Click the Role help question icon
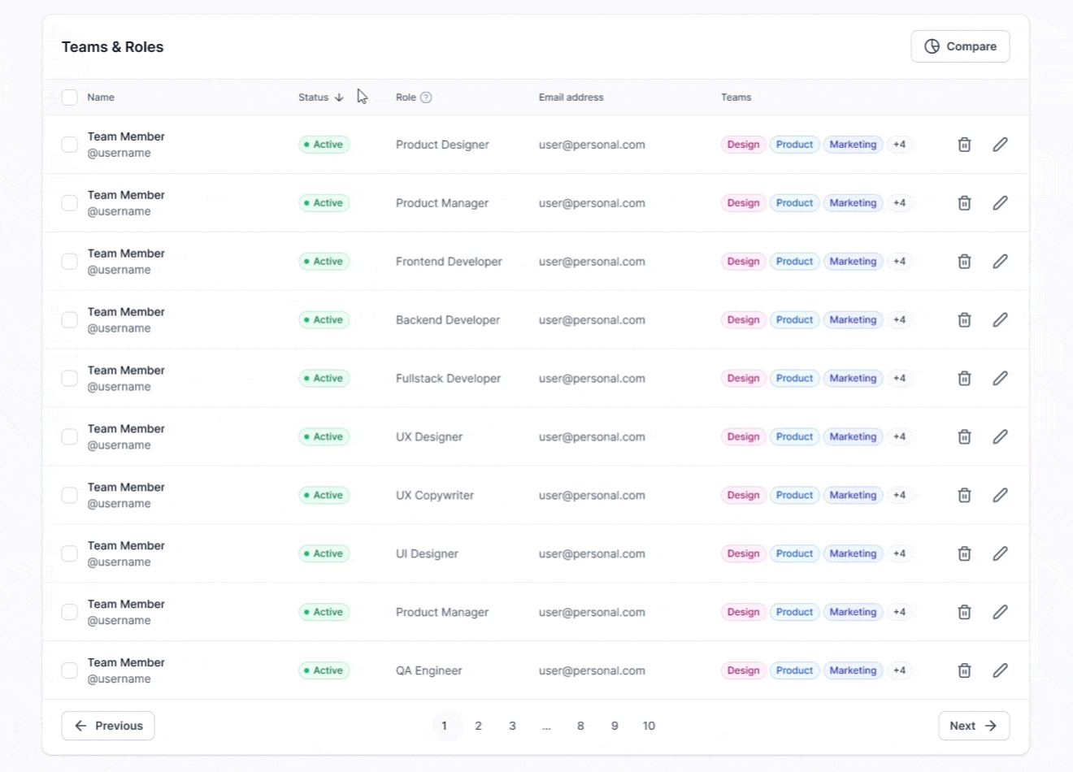The height and width of the screenshot is (772, 1073). [426, 98]
